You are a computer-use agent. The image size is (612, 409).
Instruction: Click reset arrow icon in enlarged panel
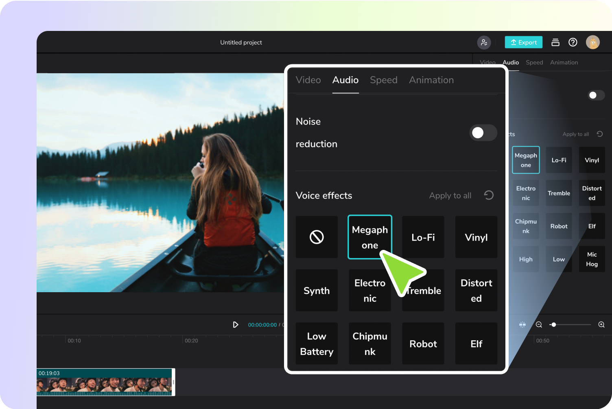tap(489, 195)
